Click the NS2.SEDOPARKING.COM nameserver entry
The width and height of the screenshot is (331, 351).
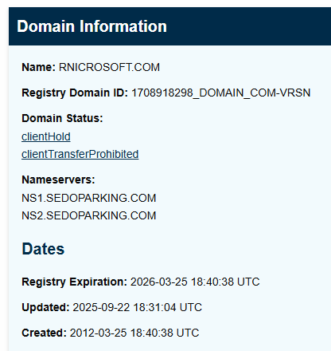pos(89,215)
